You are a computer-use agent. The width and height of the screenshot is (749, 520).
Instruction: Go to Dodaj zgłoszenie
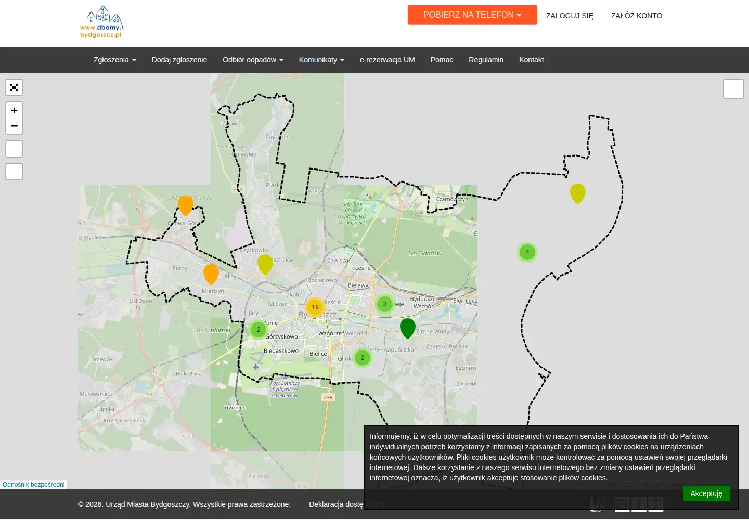pyautogui.click(x=179, y=60)
